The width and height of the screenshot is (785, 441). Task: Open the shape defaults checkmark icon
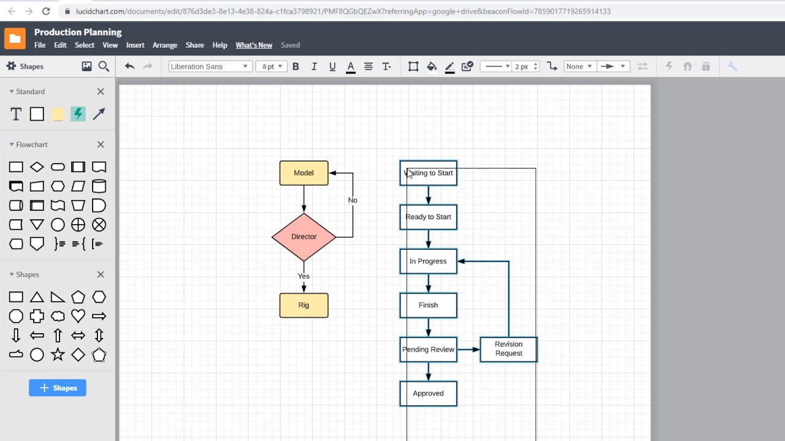[x=467, y=66]
